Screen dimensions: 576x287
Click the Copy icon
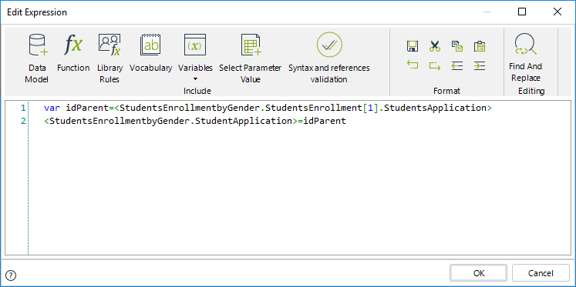[457, 46]
